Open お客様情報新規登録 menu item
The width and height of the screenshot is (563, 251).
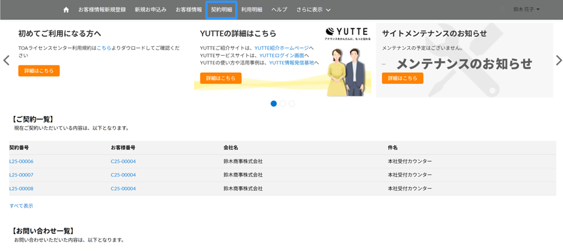tap(102, 10)
